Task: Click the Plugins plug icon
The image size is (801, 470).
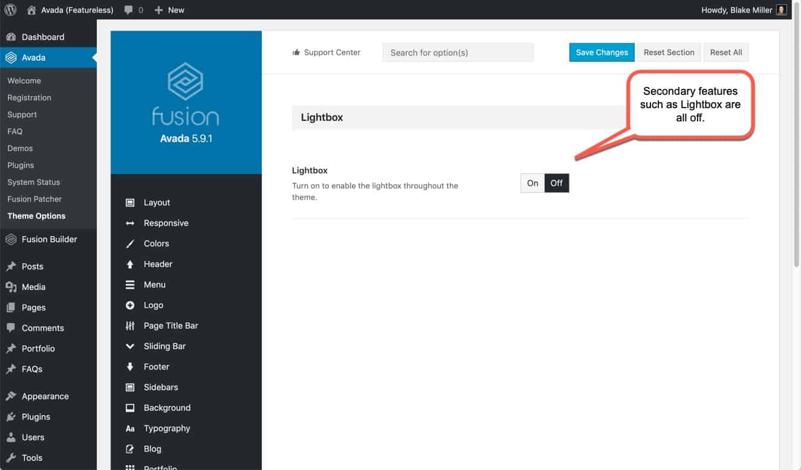Action: (11, 417)
